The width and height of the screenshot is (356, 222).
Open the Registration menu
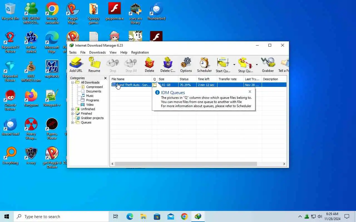(x=140, y=52)
